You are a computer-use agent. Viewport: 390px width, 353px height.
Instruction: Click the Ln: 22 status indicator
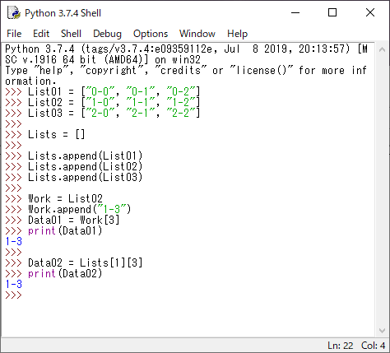pos(341,346)
